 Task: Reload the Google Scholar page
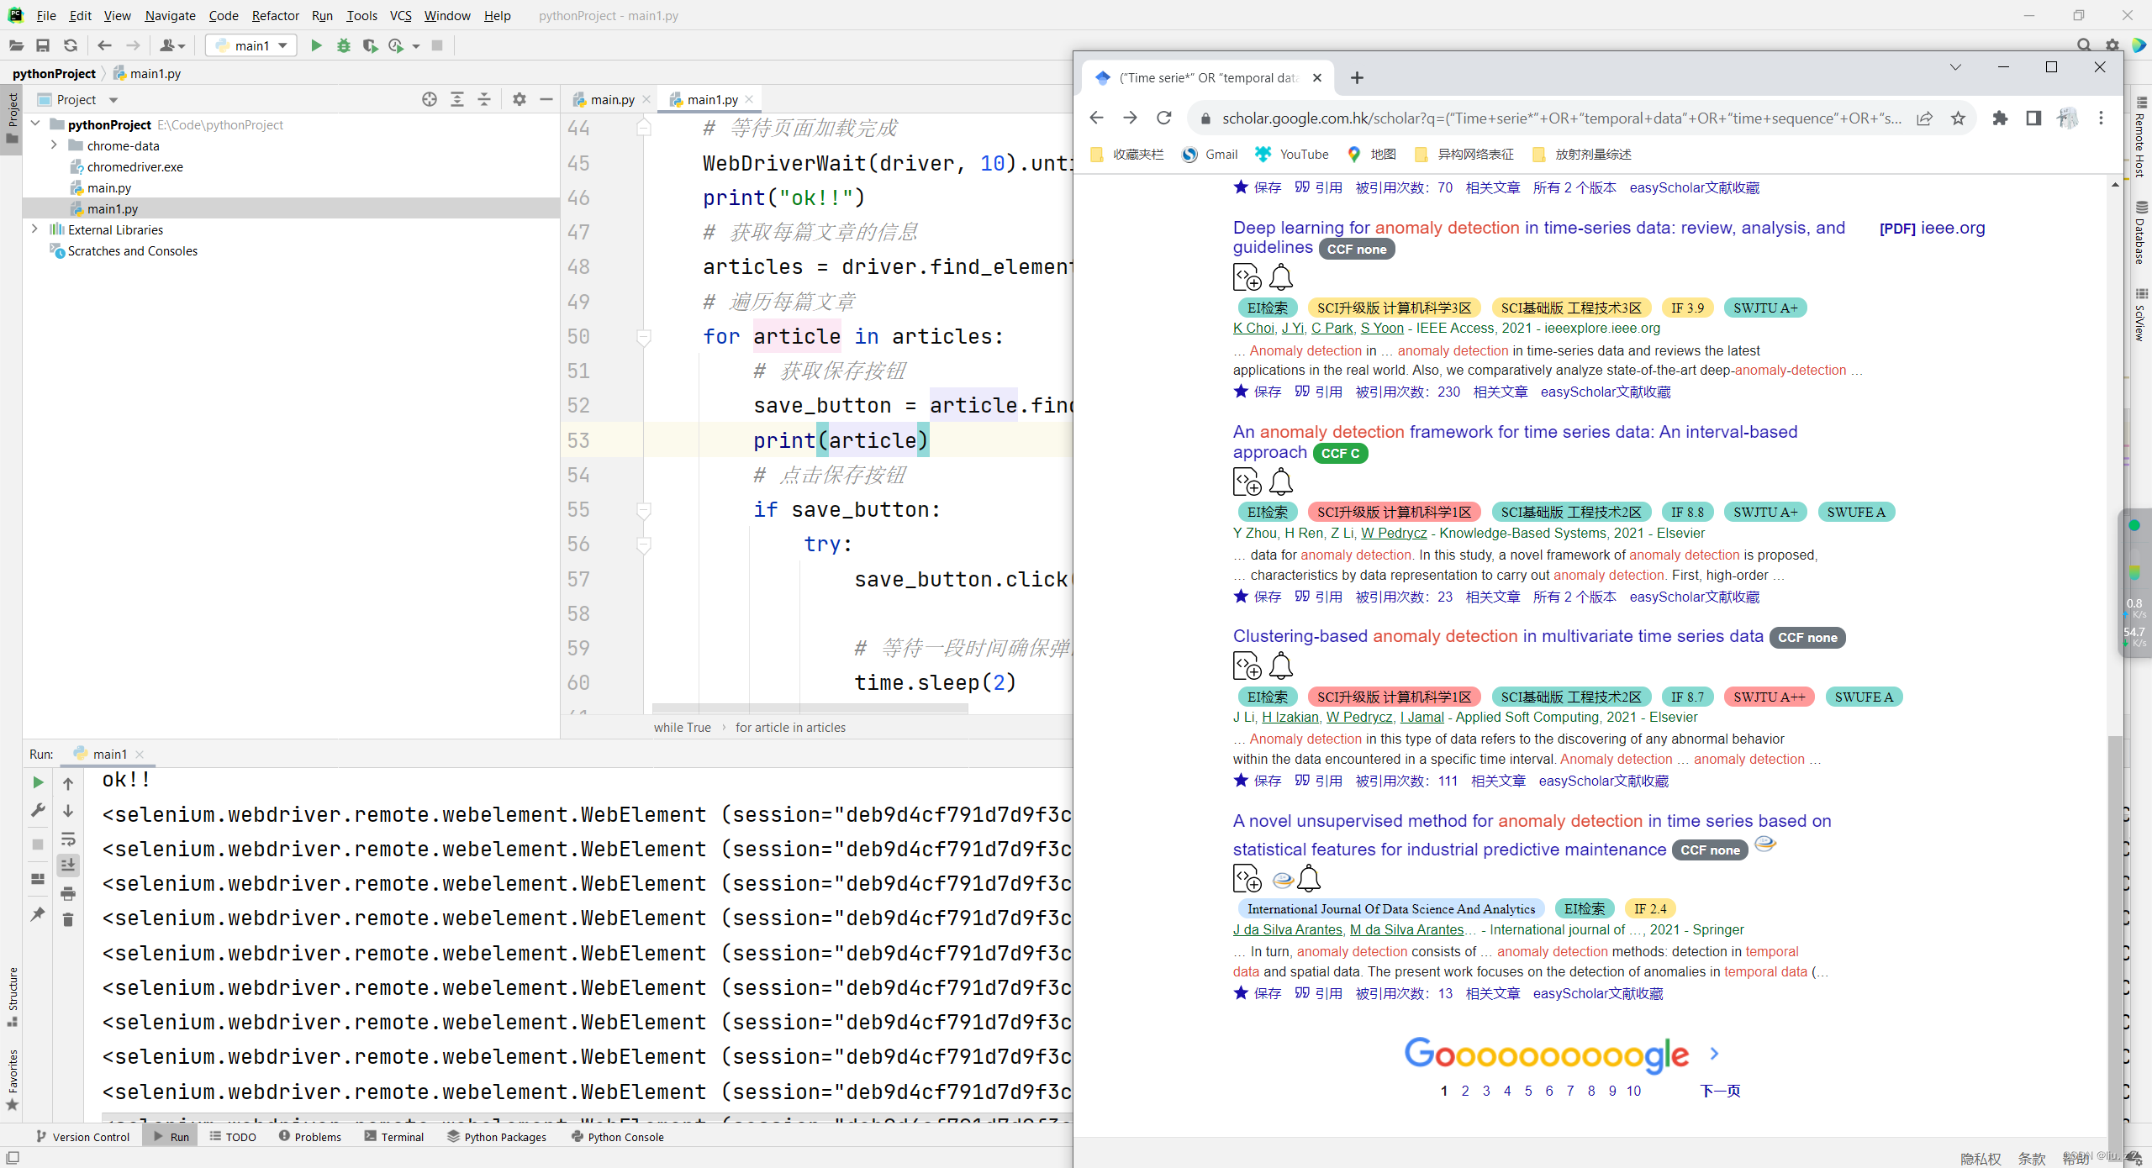point(1163,118)
